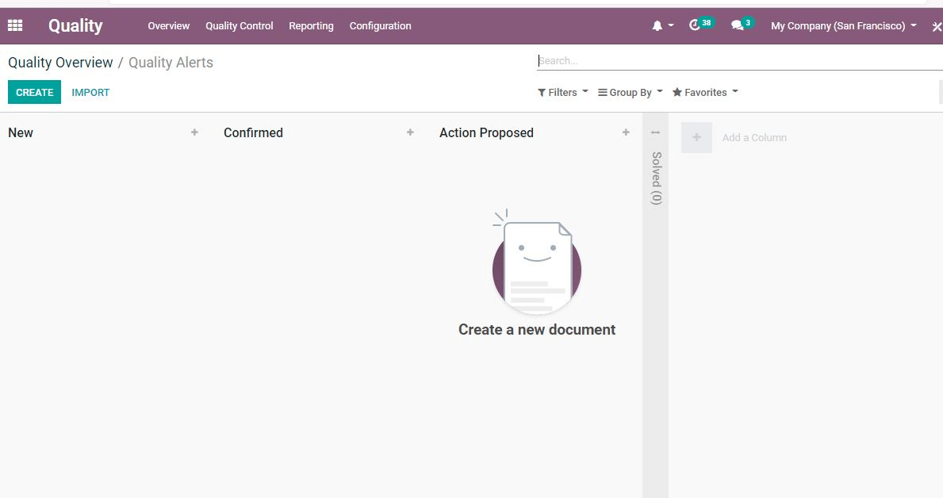This screenshot has height=498, width=943.
Task: Click the Confirmed column header
Action: coord(253,133)
